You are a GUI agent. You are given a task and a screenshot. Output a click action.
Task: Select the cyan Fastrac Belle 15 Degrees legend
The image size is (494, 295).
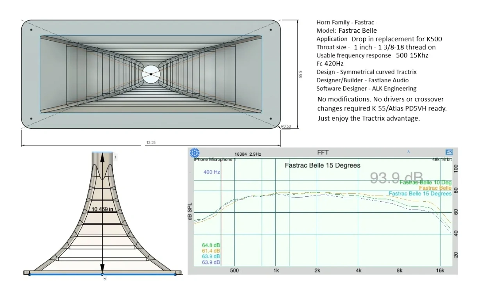click(x=420, y=194)
